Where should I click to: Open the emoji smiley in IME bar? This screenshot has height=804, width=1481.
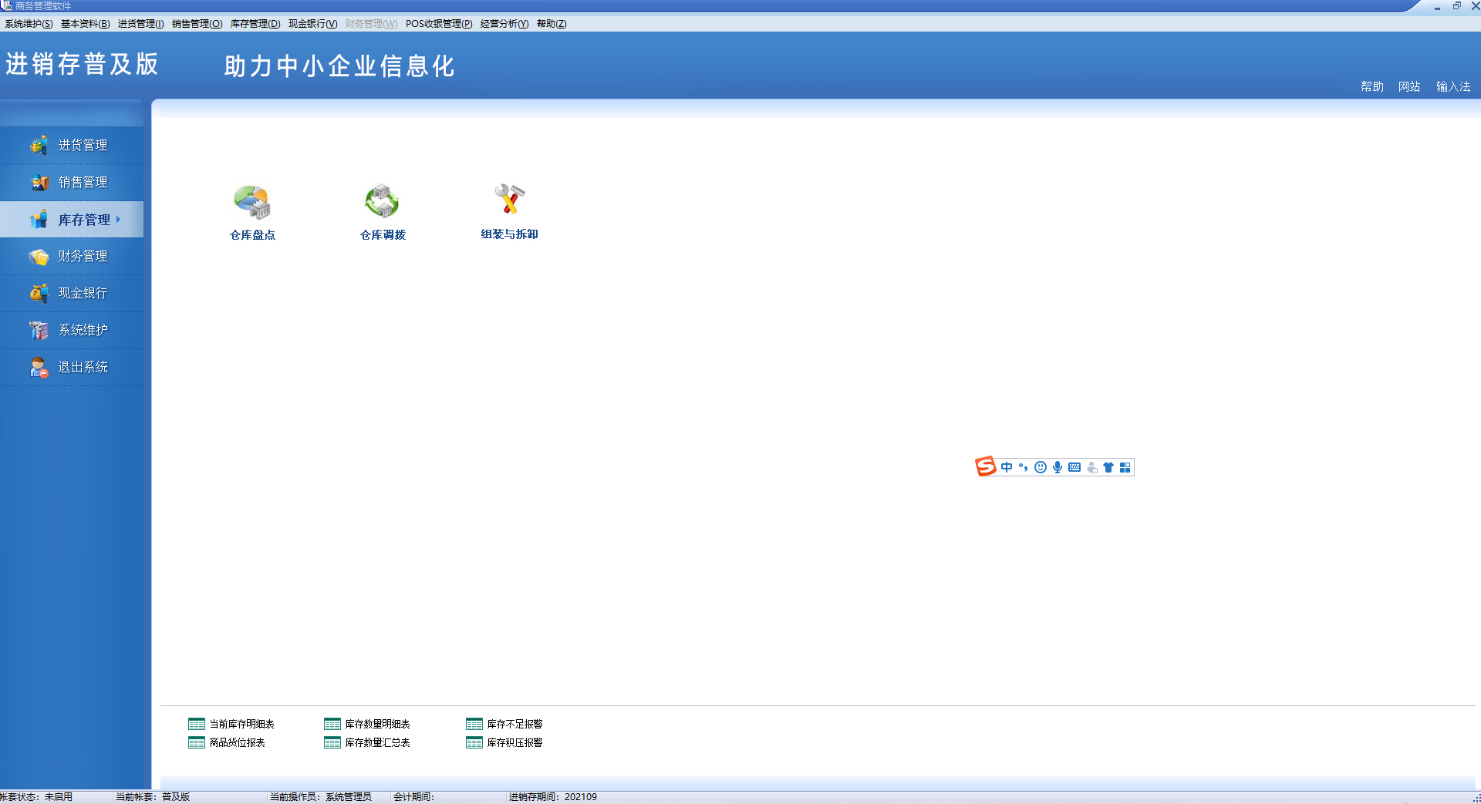coord(1041,467)
